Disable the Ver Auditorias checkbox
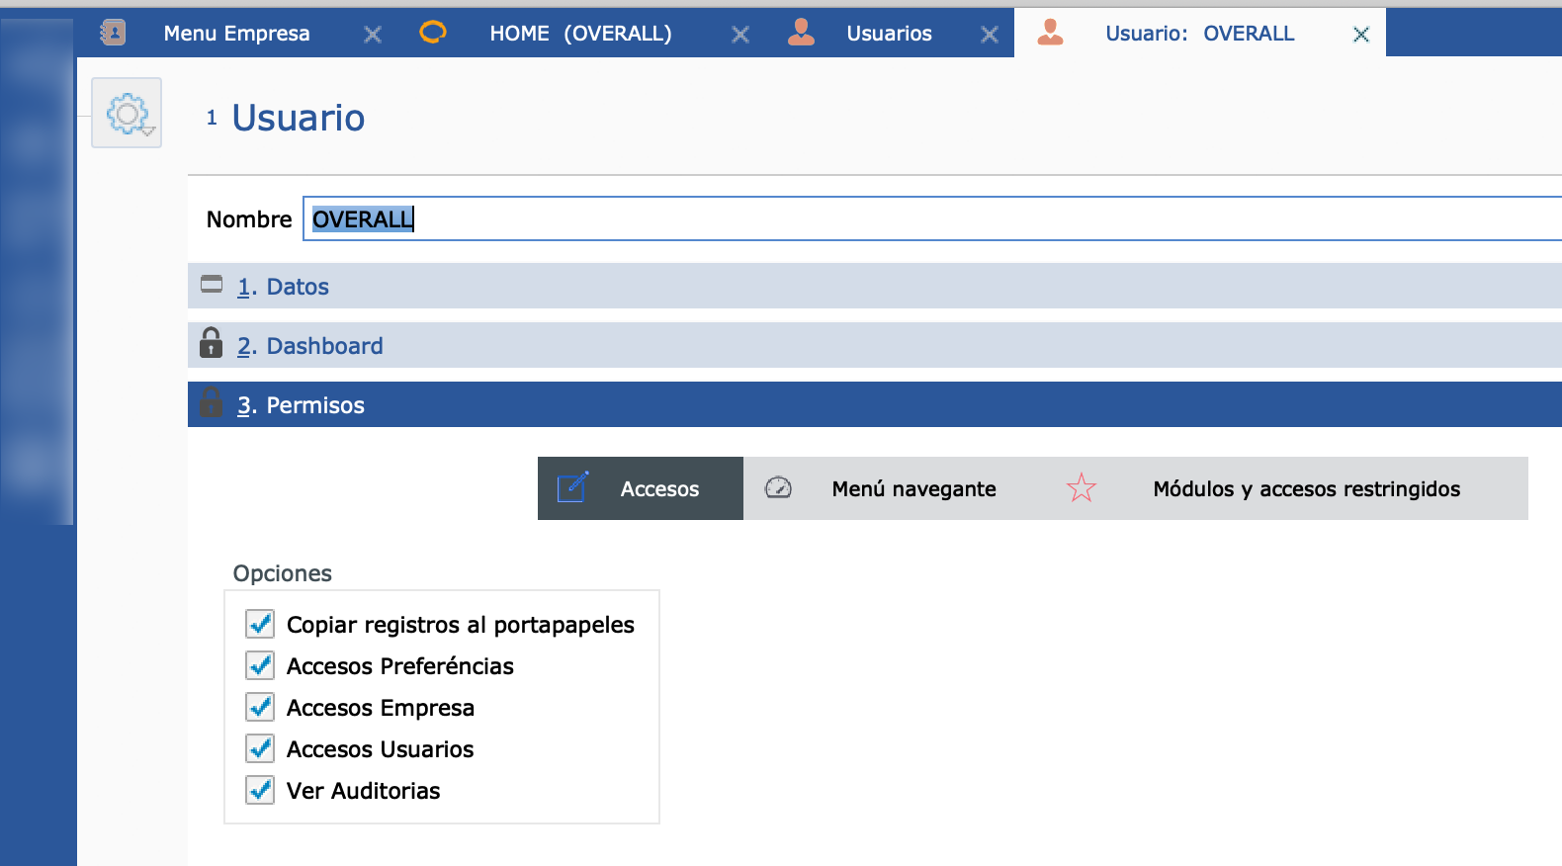Viewport: 1562px width, 866px height. 260,791
